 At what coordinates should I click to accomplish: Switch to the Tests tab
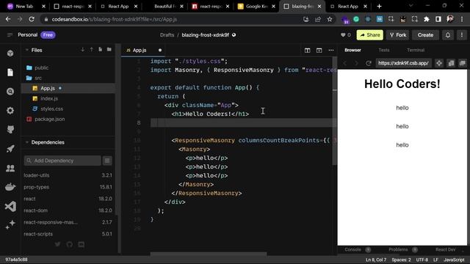point(383,50)
